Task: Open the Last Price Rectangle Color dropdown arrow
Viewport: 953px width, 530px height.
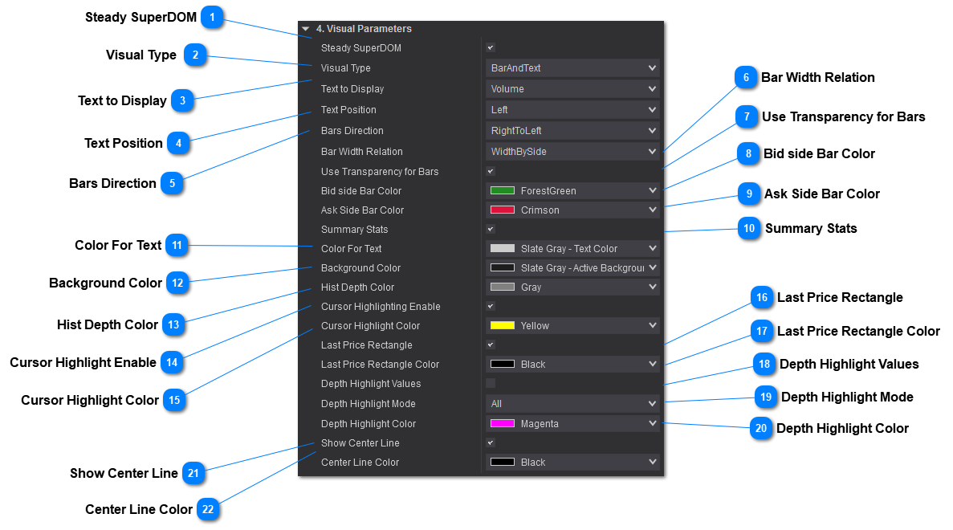Action: tap(652, 364)
